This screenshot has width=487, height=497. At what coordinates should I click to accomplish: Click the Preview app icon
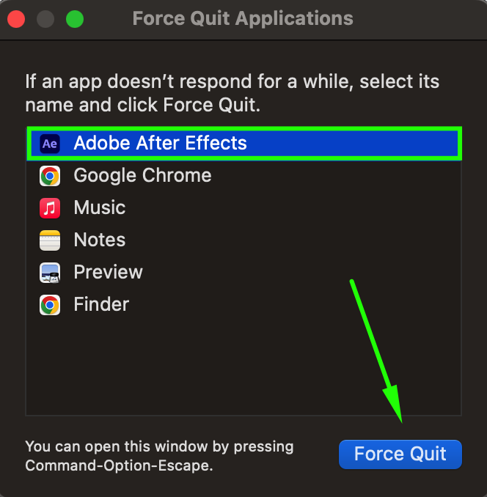click(x=50, y=273)
